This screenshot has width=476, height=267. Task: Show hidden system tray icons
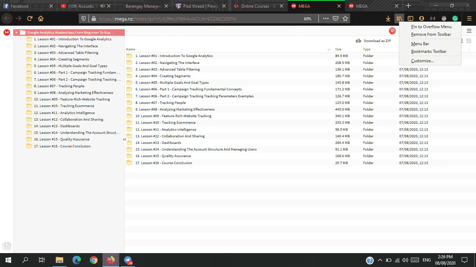click(380, 260)
